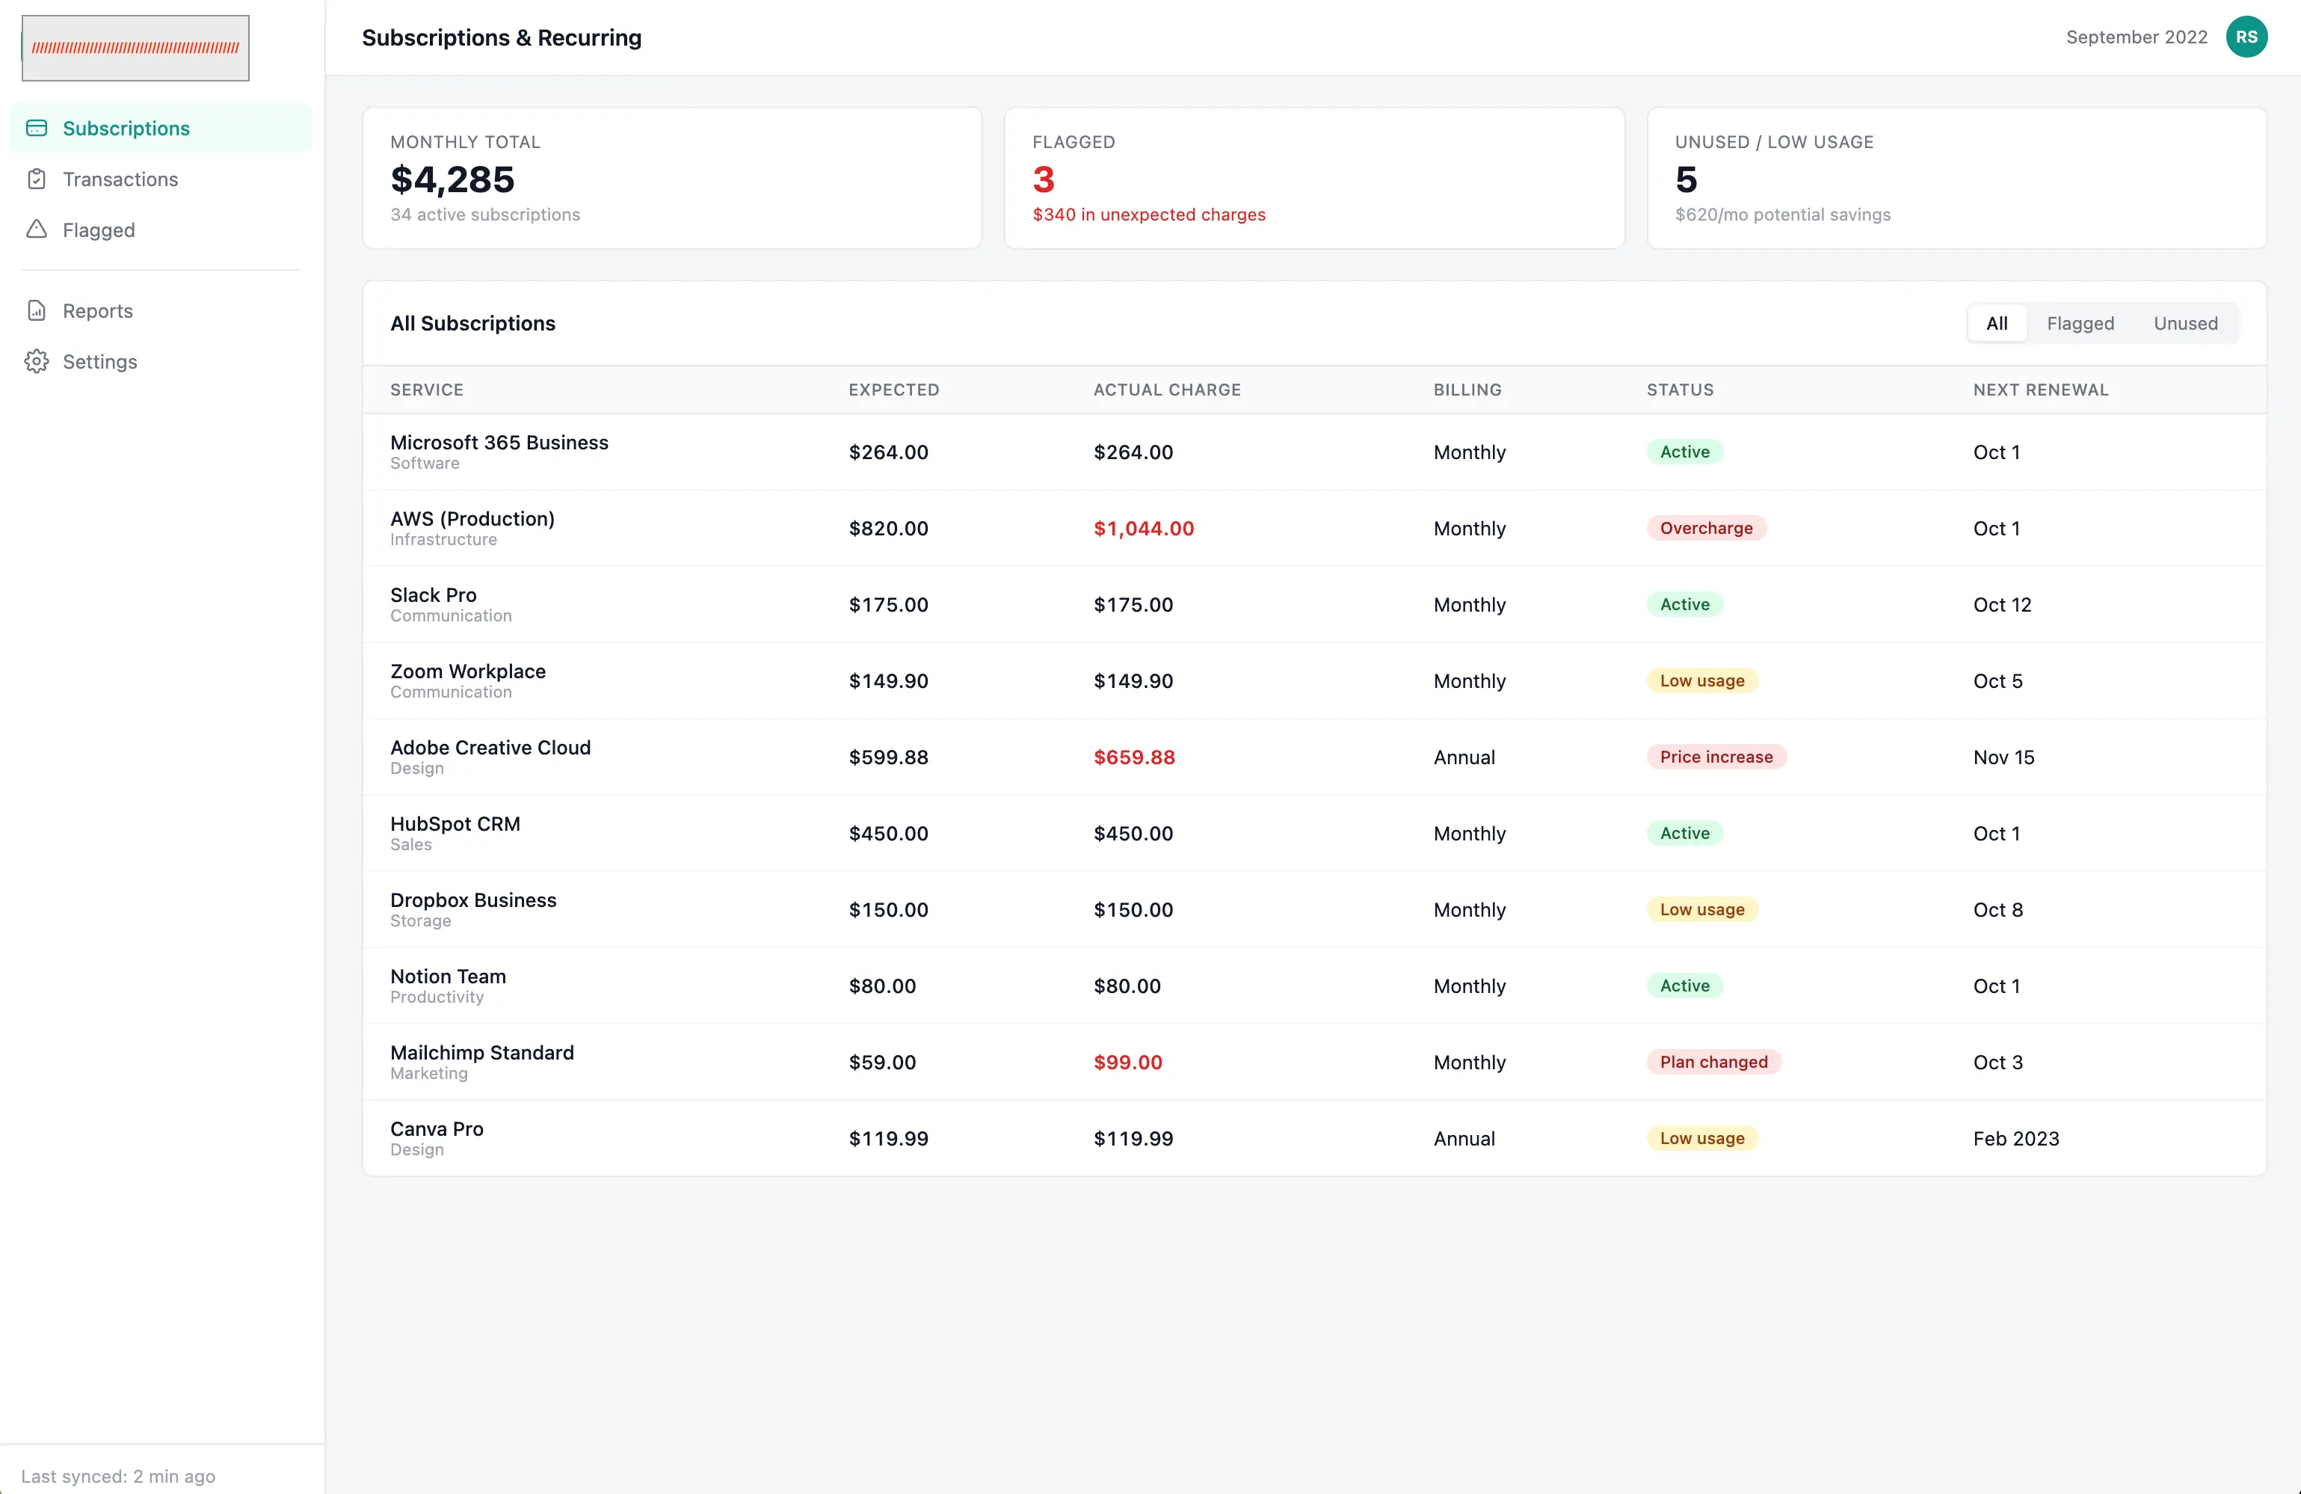2301x1494 pixels.
Task: Click the Adobe Creative Cloud Price increase badge
Action: [x=1716, y=757]
